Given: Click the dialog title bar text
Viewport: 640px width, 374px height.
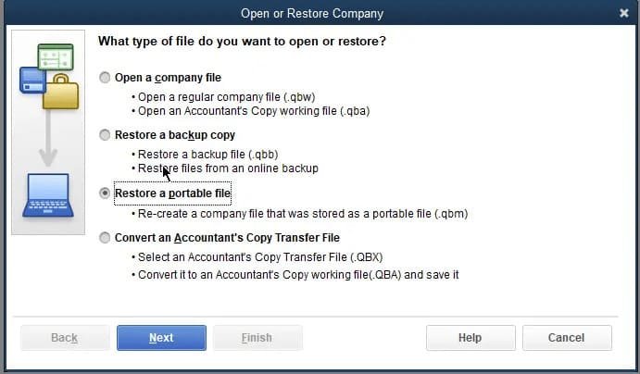Looking at the screenshot, I should pos(311,13).
